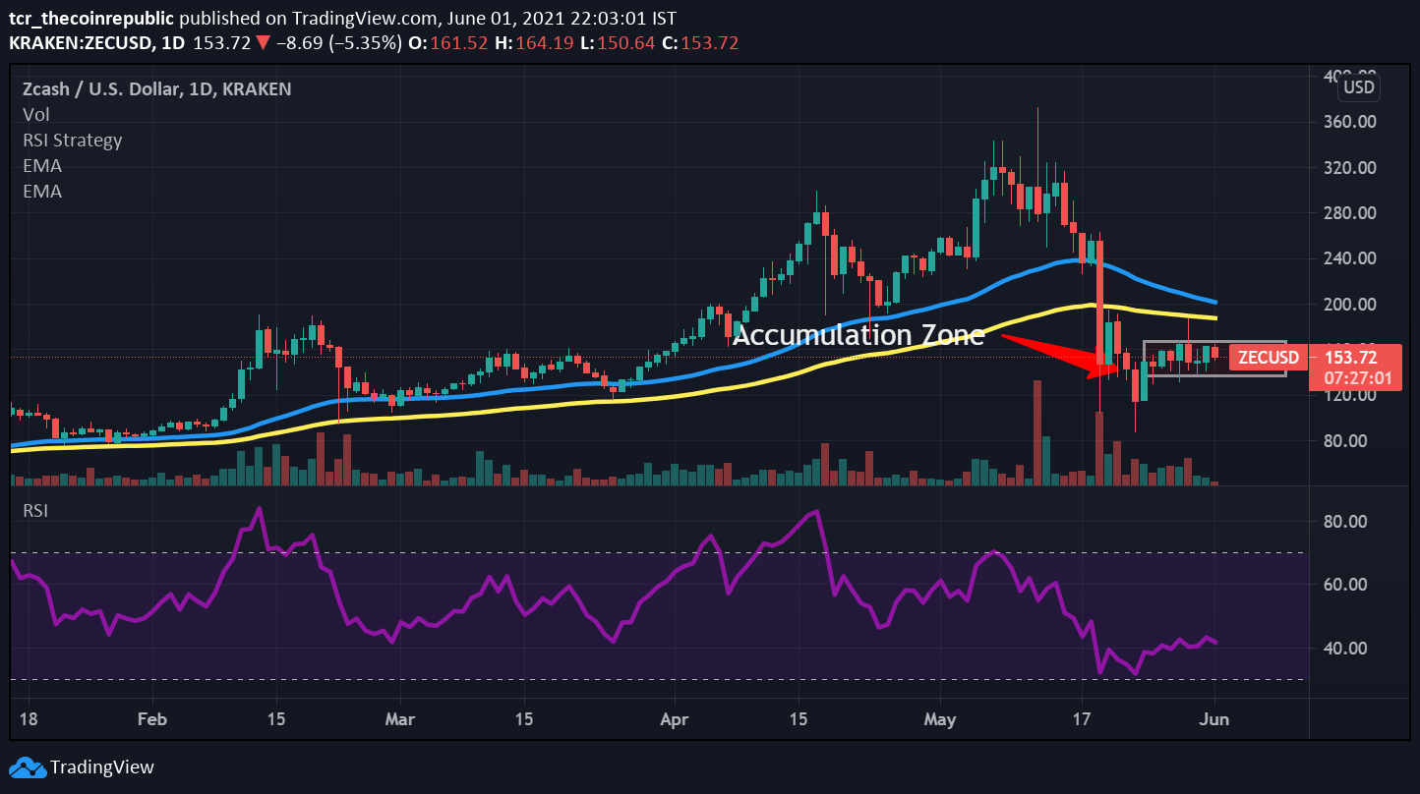The image size is (1420, 794).
Task: Select the Vol indicator legend entry
Action: [36, 114]
